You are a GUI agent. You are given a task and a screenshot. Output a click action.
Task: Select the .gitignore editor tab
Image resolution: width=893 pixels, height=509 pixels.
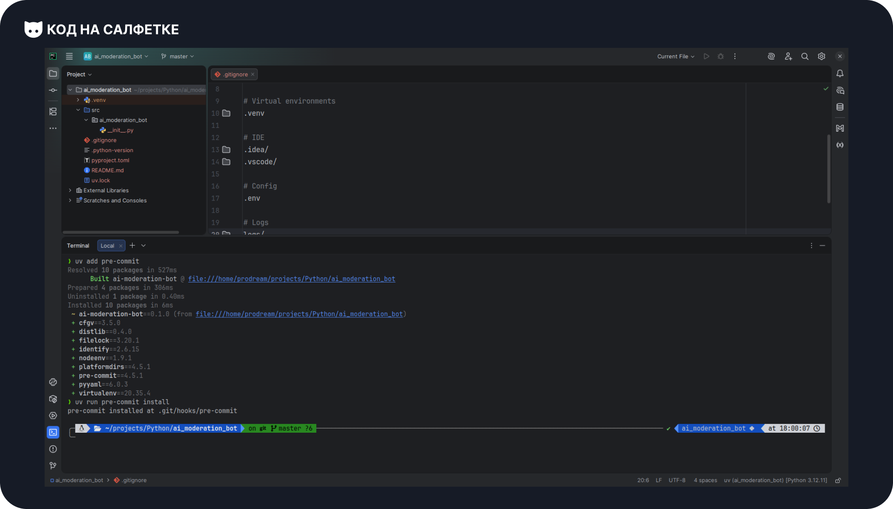(x=235, y=74)
